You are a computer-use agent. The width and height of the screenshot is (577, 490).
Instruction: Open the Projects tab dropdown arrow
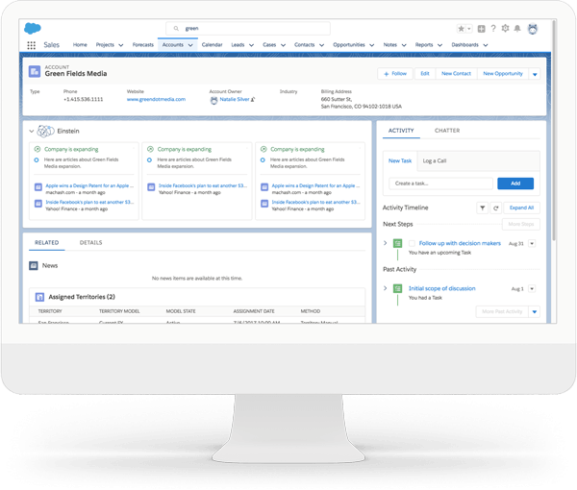[x=121, y=45]
